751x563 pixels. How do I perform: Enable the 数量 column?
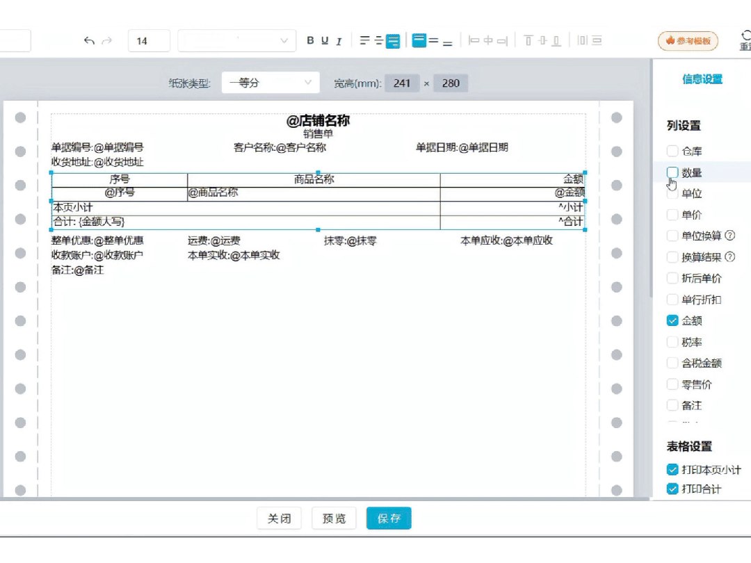tap(672, 172)
